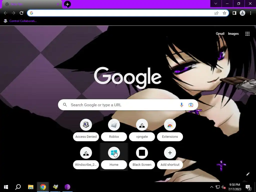Open Gmail link

point(220,34)
